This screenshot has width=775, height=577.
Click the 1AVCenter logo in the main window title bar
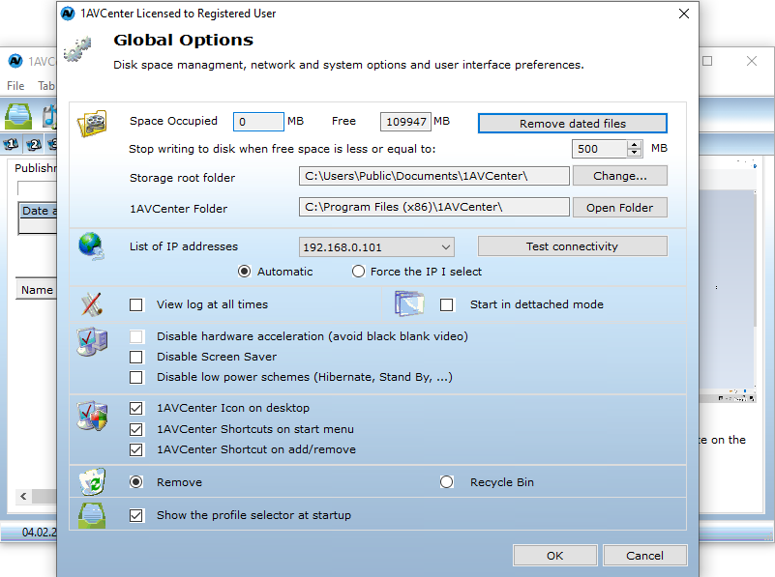(15, 61)
